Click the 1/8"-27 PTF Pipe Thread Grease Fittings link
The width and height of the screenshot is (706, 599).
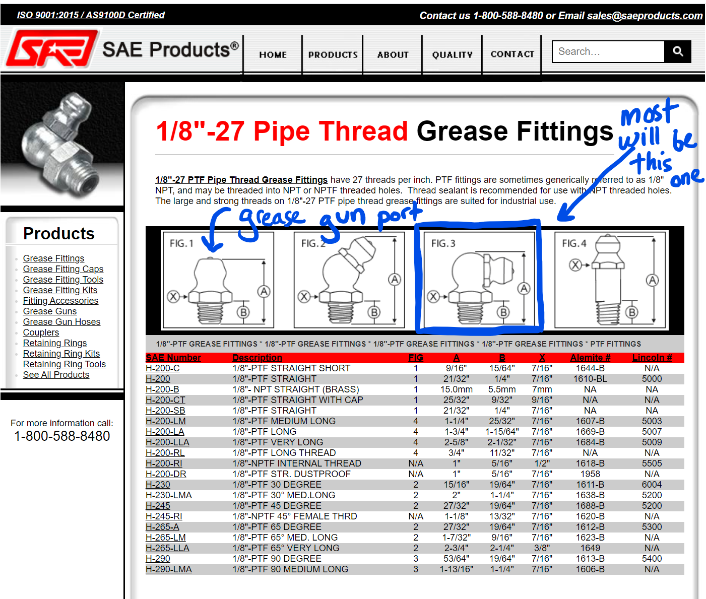click(241, 180)
